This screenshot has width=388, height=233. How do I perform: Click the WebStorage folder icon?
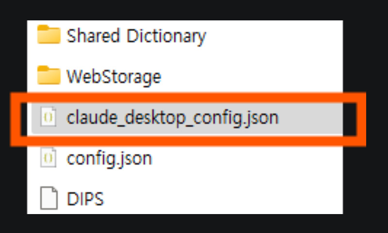48,76
